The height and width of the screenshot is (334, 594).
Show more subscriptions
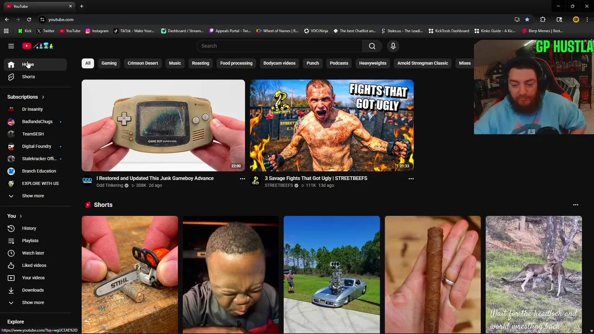point(35,196)
